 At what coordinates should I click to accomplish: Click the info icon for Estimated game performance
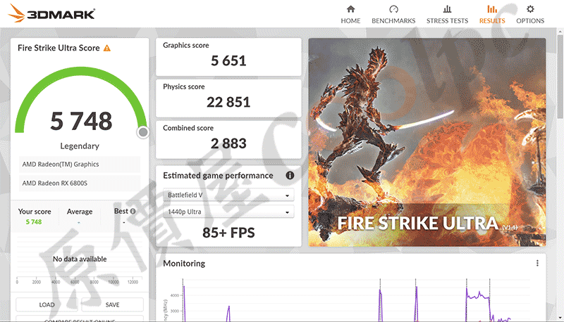pos(290,175)
